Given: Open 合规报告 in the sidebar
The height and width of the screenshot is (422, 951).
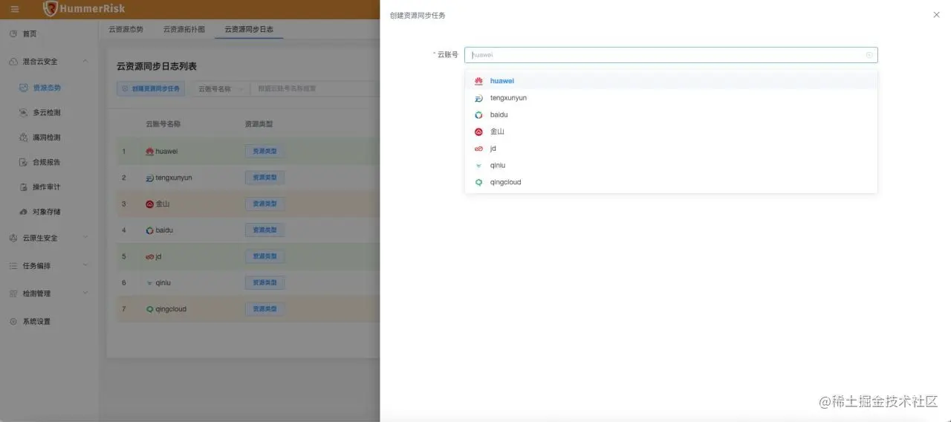Looking at the screenshot, I should click(48, 162).
